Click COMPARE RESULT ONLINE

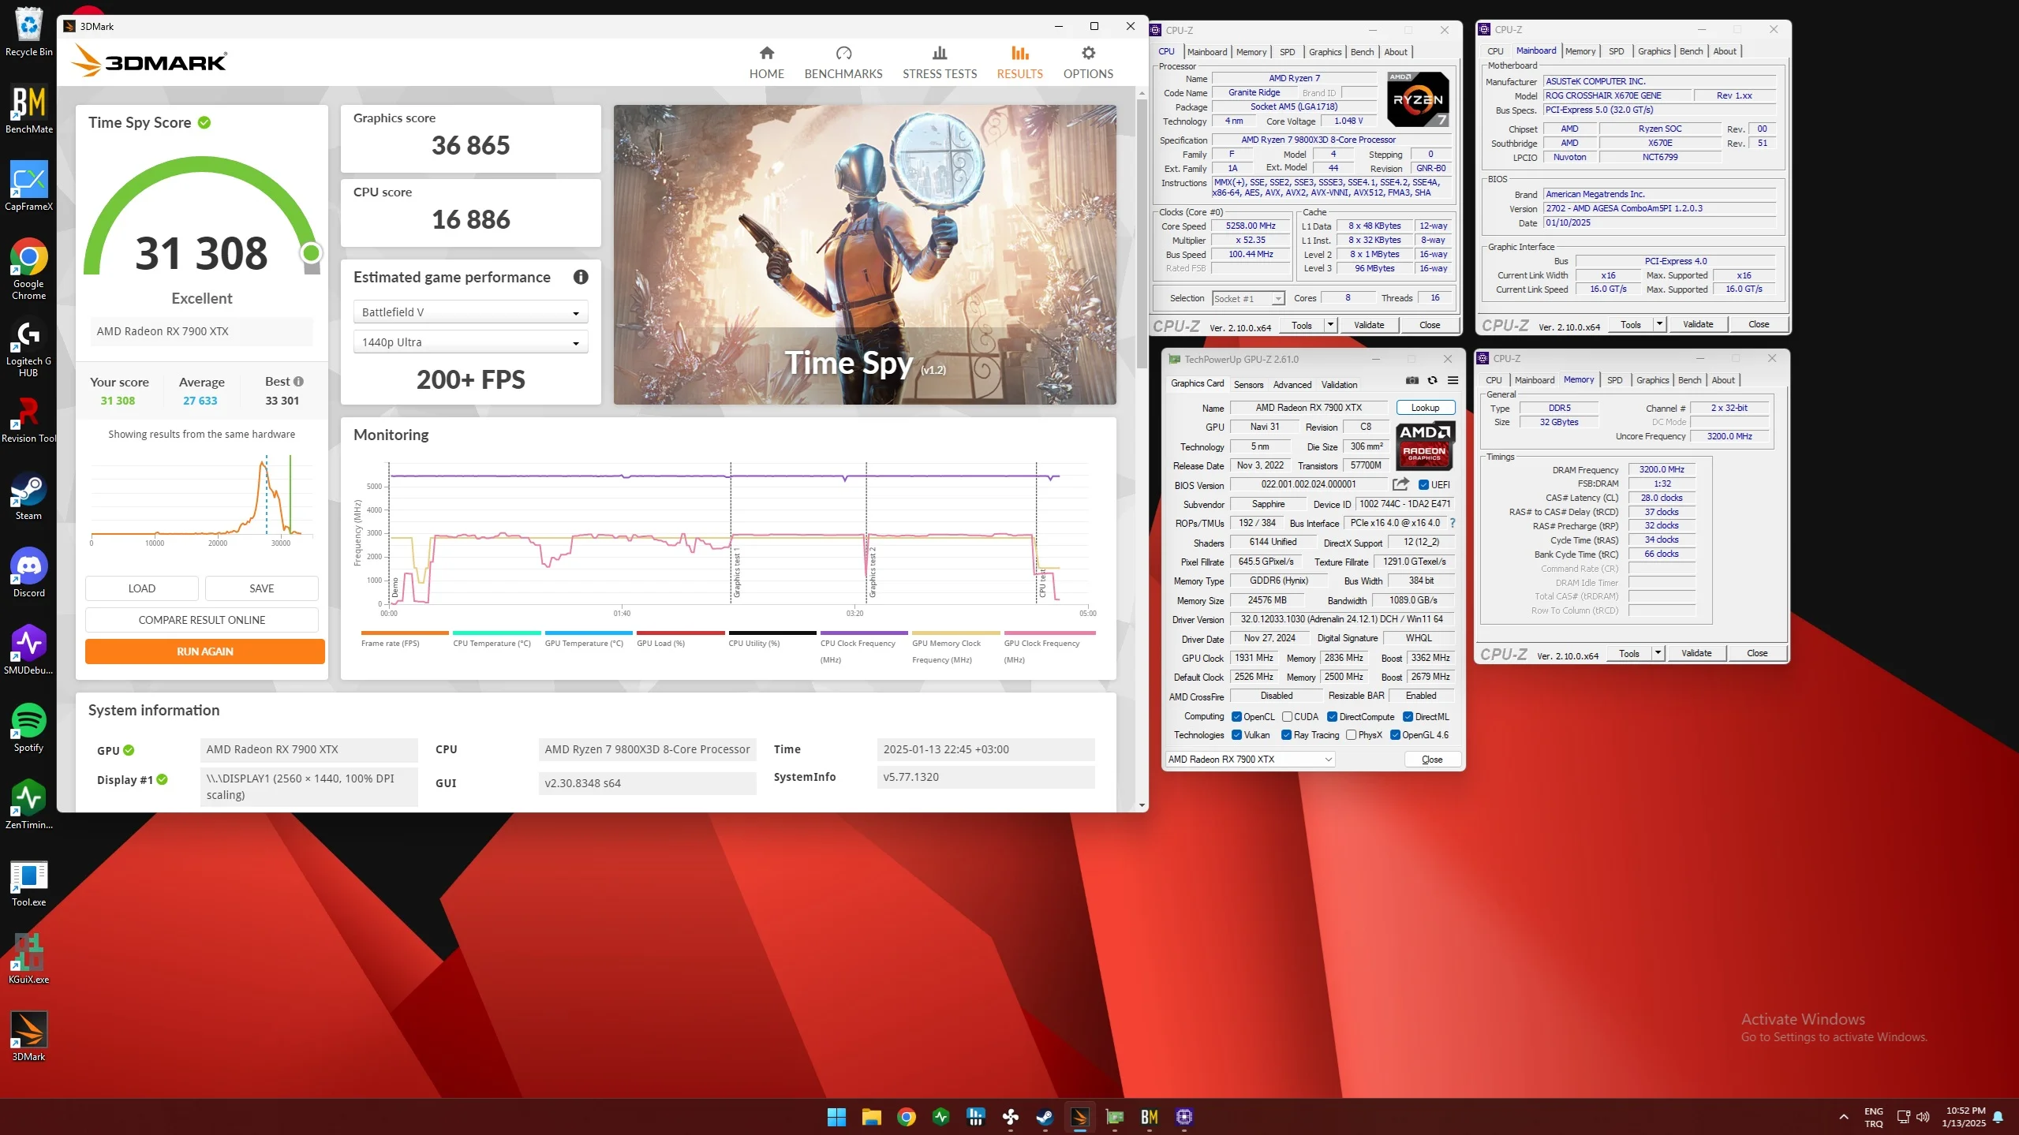(x=202, y=620)
